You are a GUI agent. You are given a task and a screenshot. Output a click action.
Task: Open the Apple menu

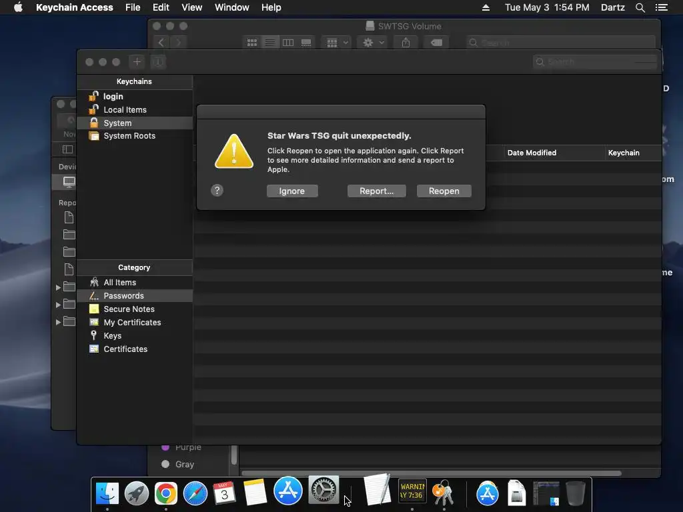click(18, 7)
